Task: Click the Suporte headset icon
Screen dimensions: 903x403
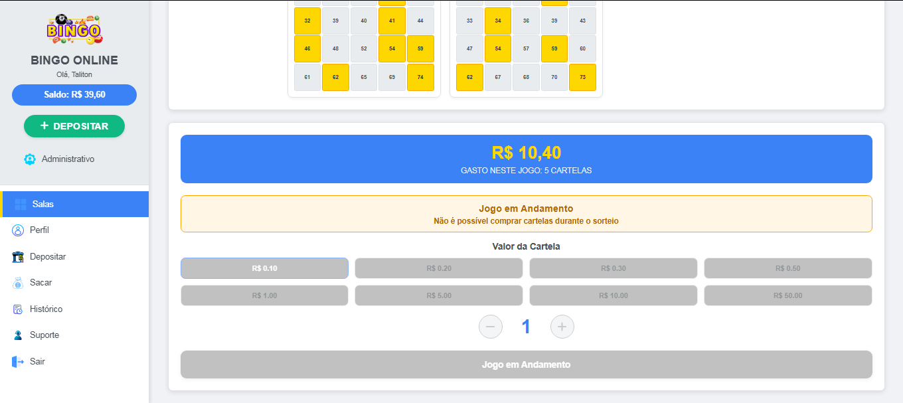Action: point(19,335)
